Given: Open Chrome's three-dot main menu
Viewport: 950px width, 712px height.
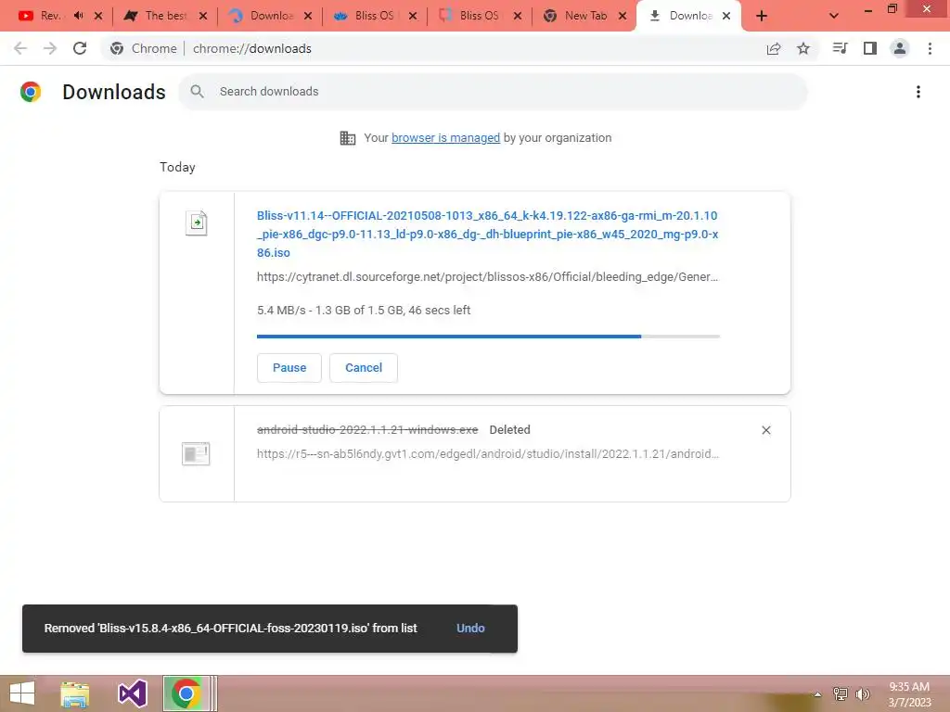Looking at the screenshot, I should pos(930,48).
